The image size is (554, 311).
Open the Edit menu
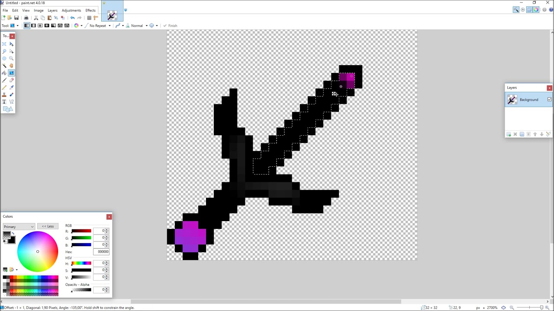point(15,10)
